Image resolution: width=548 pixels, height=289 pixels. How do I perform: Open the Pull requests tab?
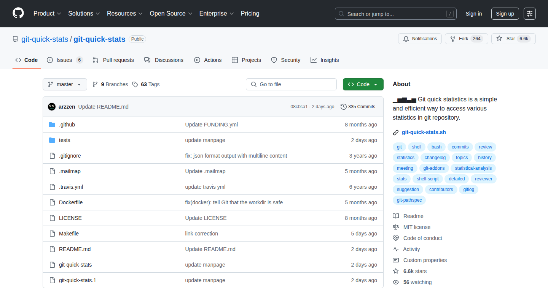click(113, 60)
